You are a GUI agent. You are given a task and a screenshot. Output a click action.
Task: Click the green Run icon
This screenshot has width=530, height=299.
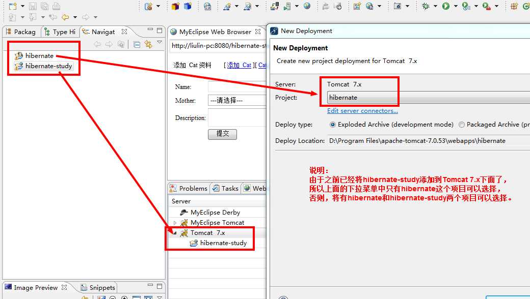point(446,6)
